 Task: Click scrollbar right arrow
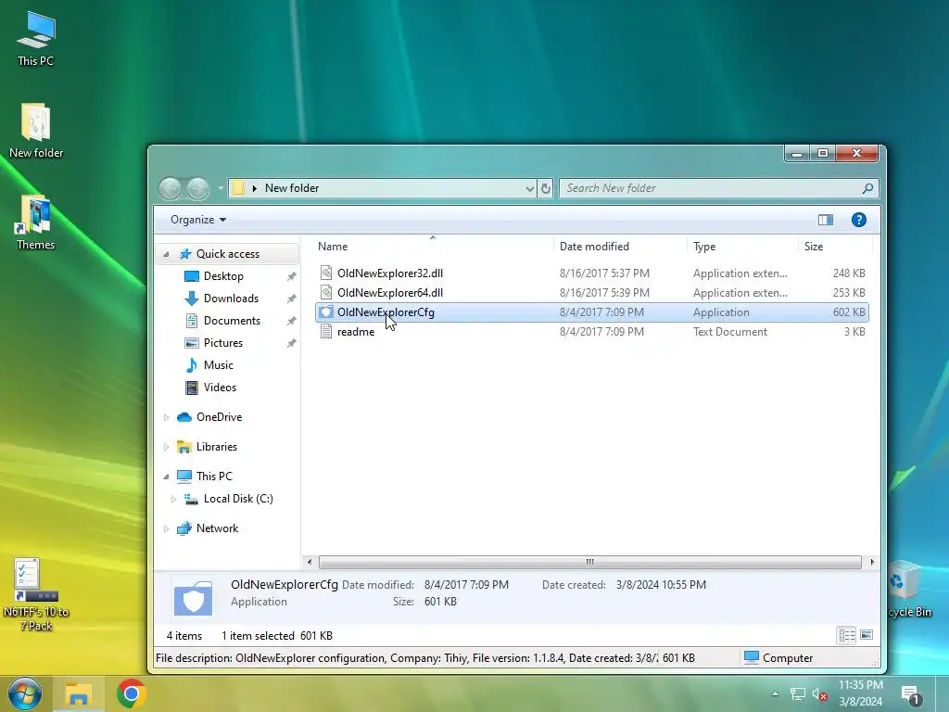pyautogui.click(x=871, y=562)
